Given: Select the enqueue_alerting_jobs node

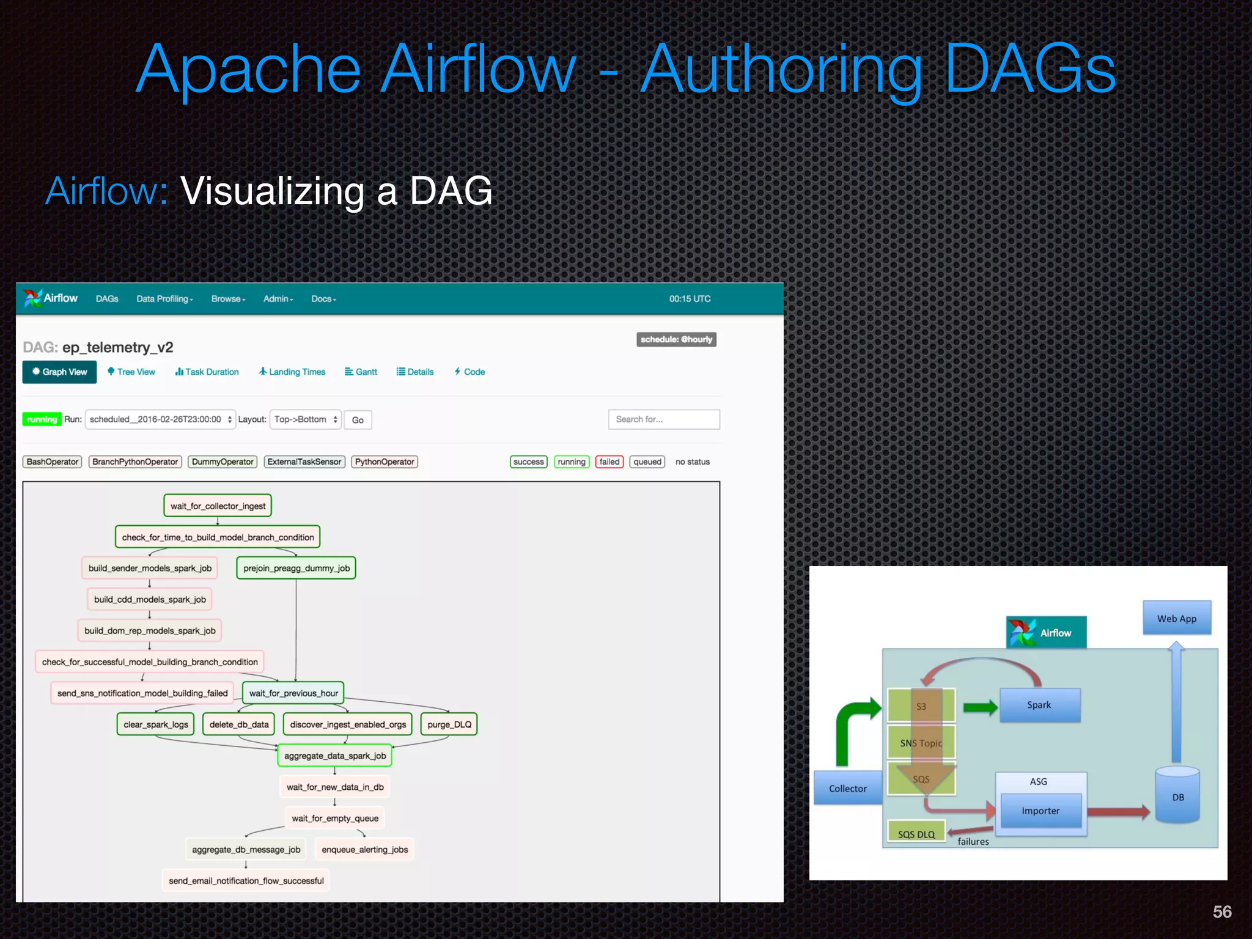Looking at the screenshot, I should click(364, 849).
